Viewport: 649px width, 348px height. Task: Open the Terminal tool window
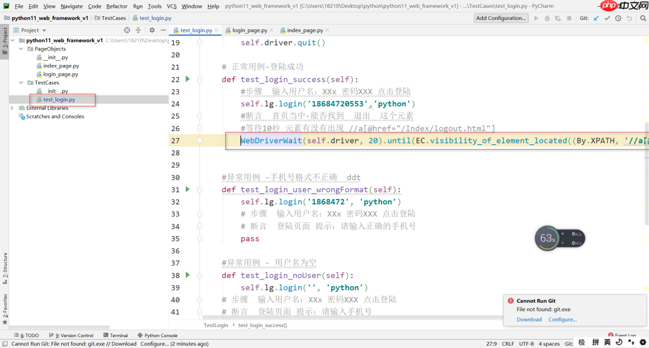(115, 335)
